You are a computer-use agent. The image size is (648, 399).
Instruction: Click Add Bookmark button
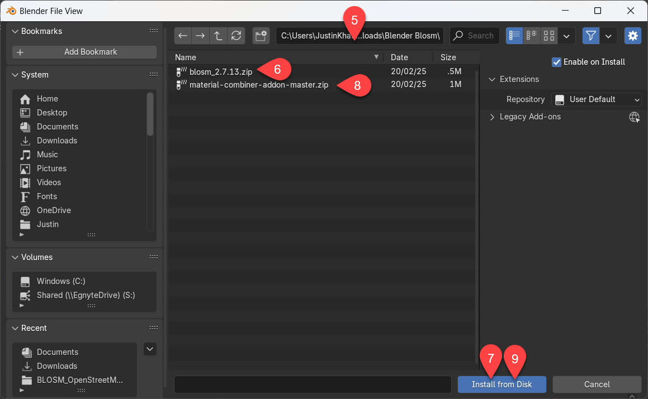point(84,52)
